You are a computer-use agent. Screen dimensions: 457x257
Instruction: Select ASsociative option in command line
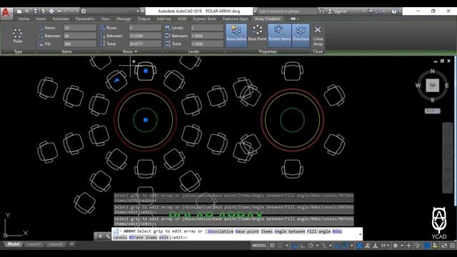coord(221,231)
